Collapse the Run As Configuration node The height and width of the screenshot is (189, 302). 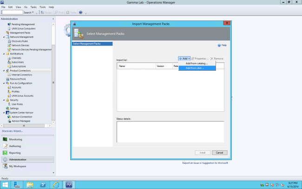4,83
